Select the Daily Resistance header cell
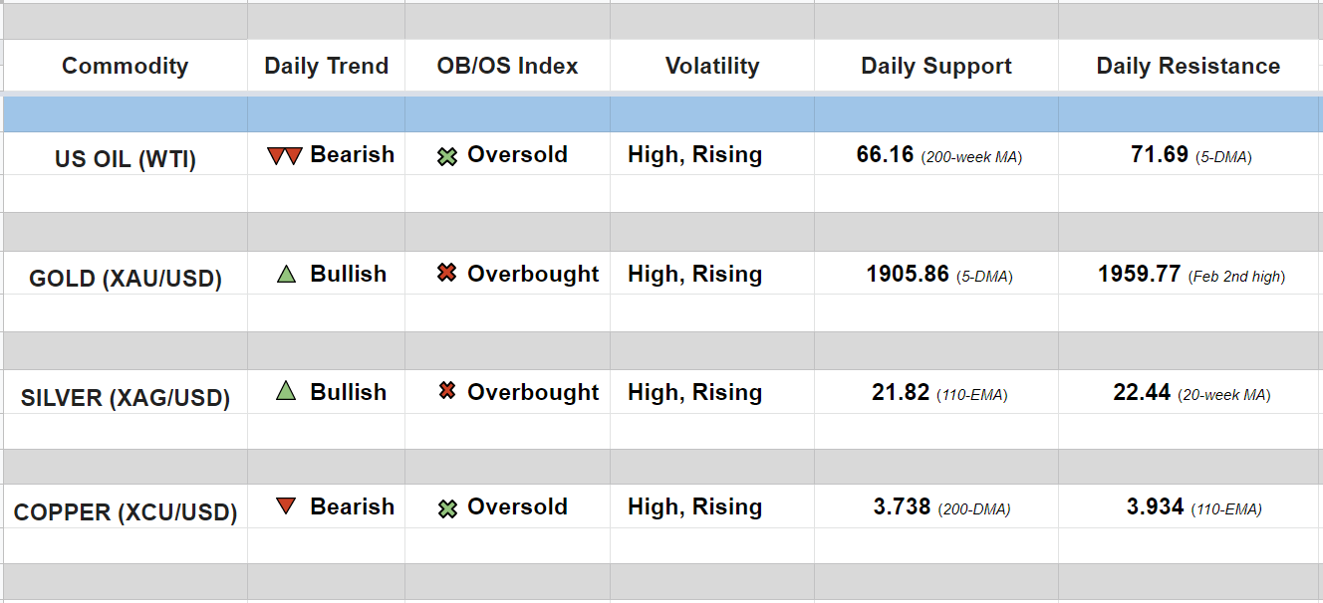1323x603 pixels. click(1188, 67)
